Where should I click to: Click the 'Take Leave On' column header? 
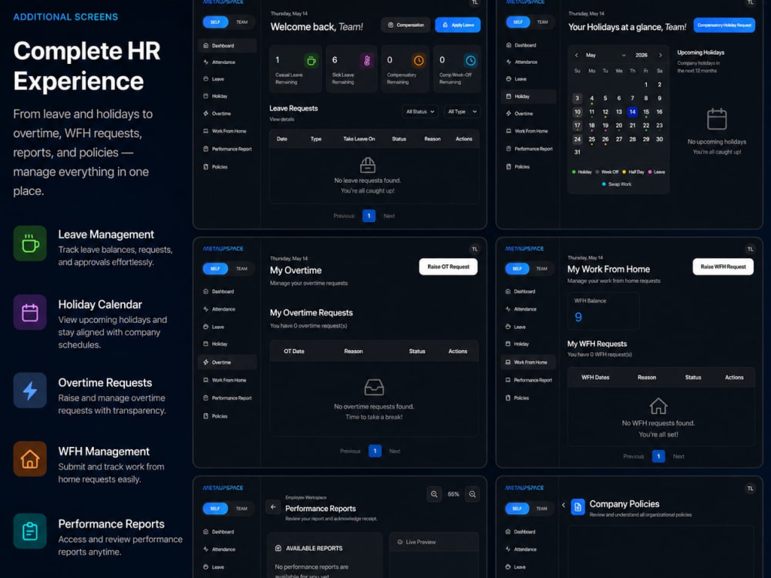tap(359, 139)
